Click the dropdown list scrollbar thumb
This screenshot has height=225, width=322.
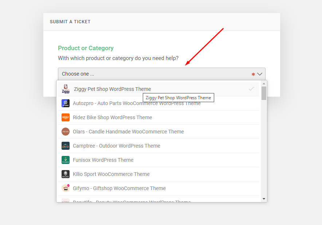[264, 93]
